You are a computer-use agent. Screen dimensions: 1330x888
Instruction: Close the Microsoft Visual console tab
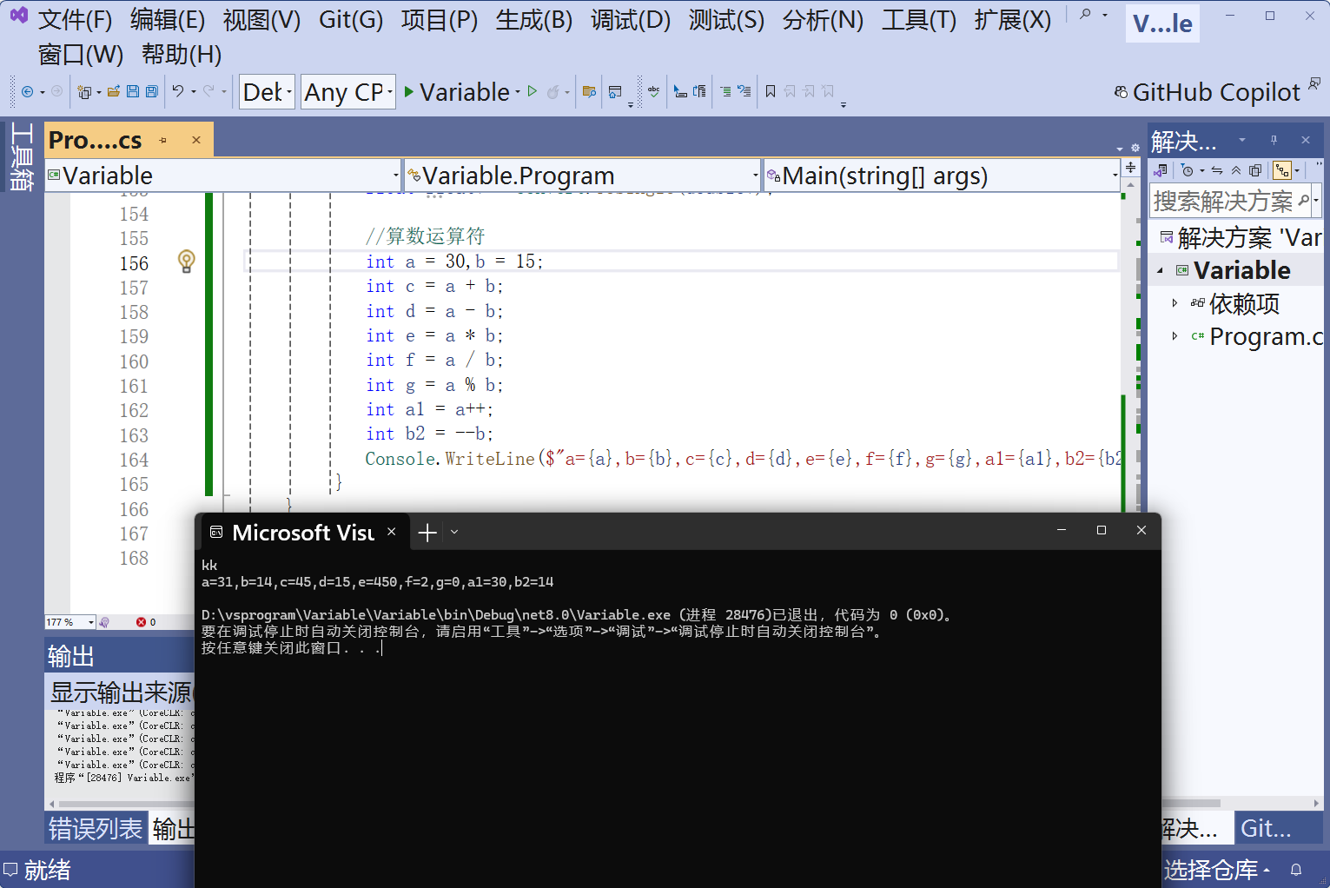tap(392, 532)
